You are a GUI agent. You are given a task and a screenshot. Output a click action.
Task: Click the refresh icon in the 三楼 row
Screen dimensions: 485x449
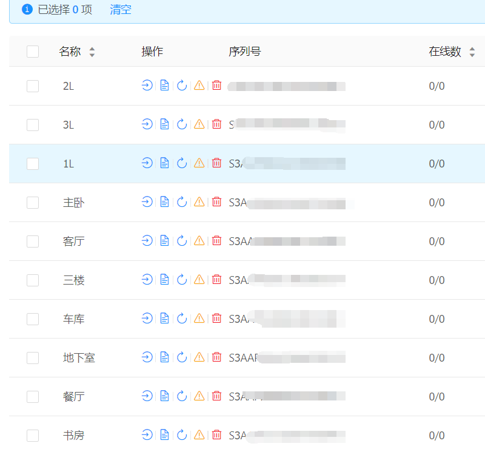click(x=182, y=280)
